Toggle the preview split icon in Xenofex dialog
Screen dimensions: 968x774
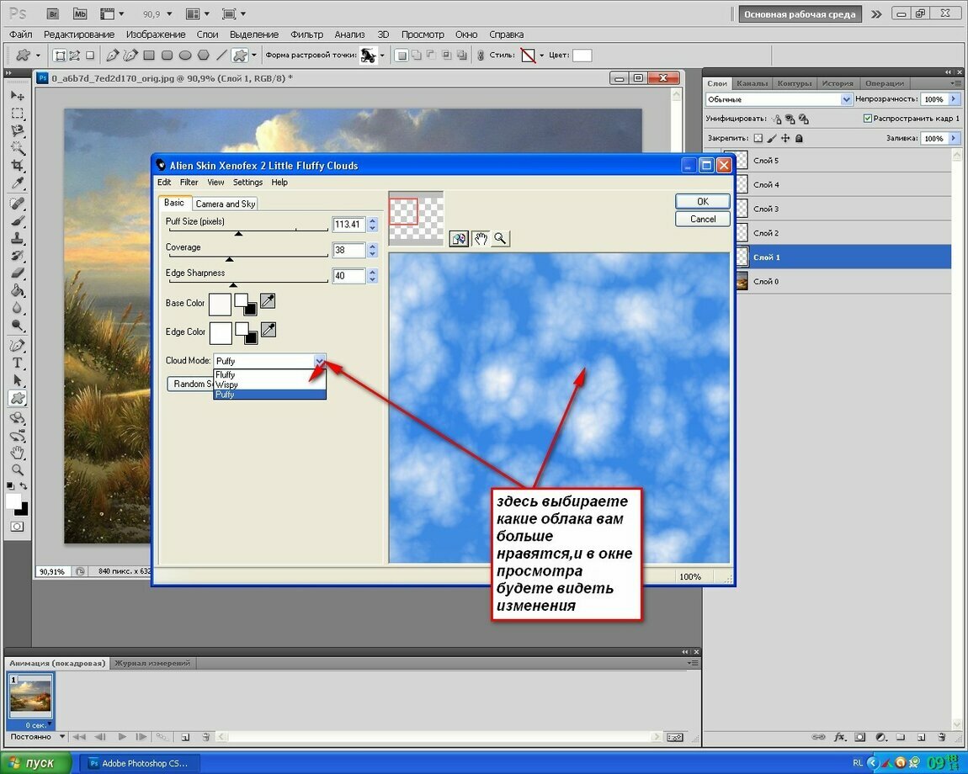coord(459,239)
